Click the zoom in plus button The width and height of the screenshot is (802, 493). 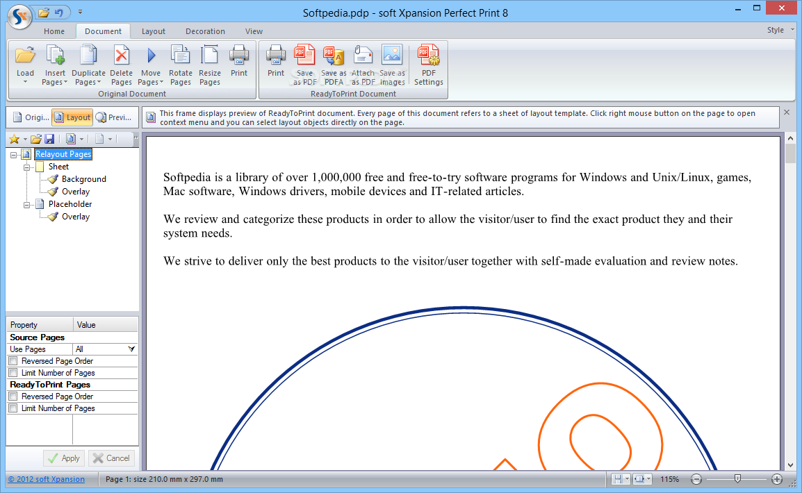pyautogui.click(x=777, y=479)
